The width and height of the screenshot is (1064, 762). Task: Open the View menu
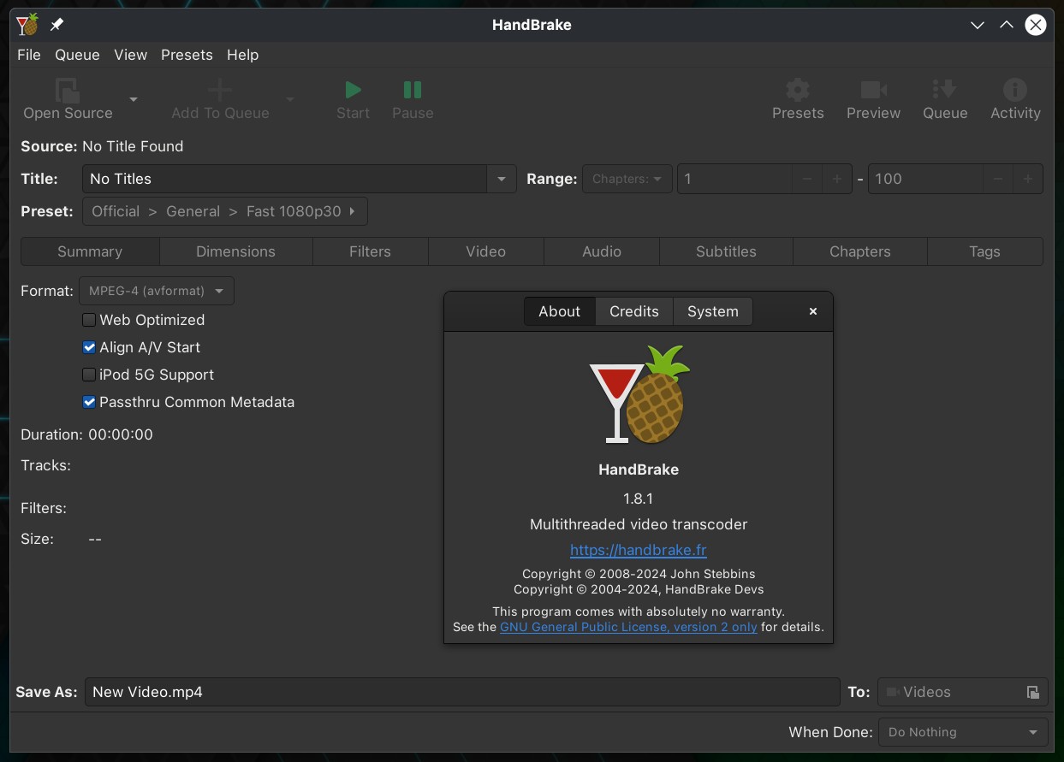click(x=130, y=55)
